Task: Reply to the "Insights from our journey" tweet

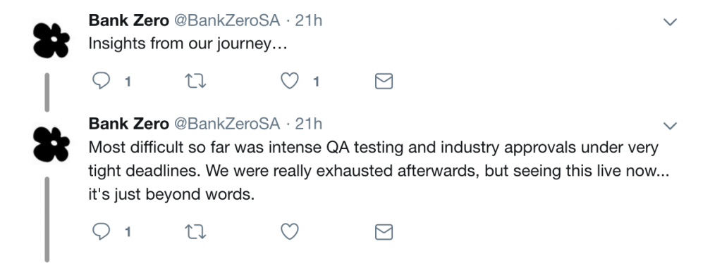Action: pyautogui.click(x=102, y=82)
